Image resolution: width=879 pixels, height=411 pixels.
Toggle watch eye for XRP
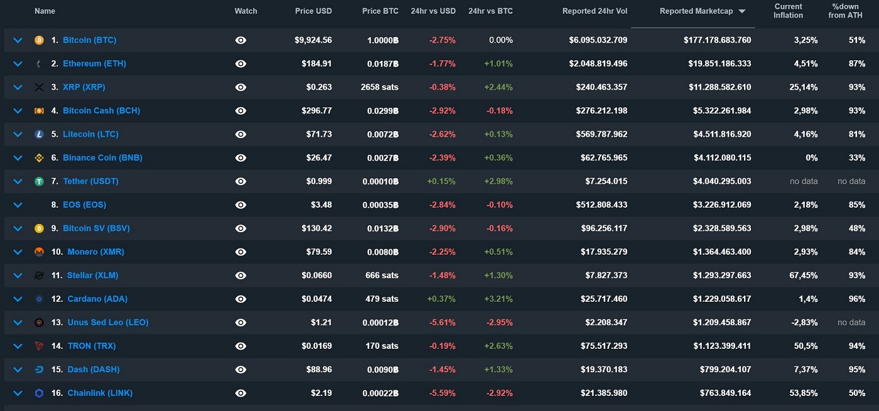coord(240,87)
